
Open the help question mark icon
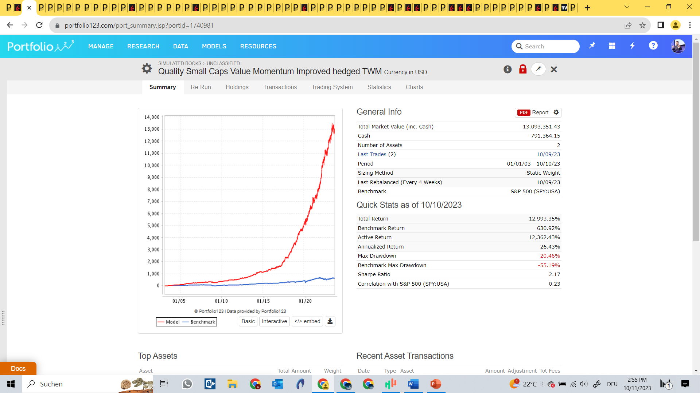(x=653, y=46)
